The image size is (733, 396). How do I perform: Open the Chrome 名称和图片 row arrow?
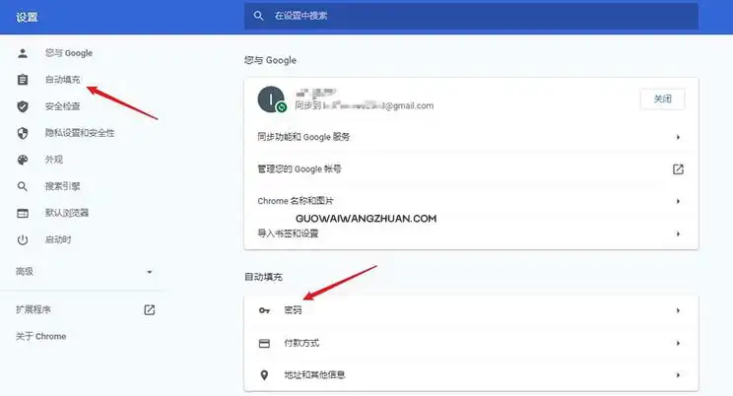(678, 201)
